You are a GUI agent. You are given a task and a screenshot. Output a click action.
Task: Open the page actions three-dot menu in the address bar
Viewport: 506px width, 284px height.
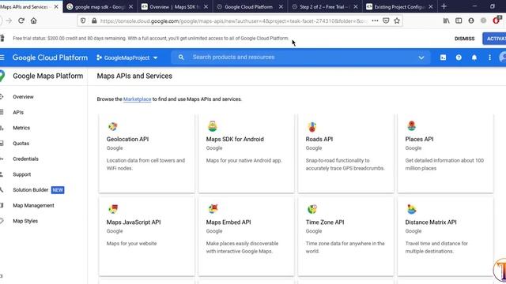[x=375, y=21]
